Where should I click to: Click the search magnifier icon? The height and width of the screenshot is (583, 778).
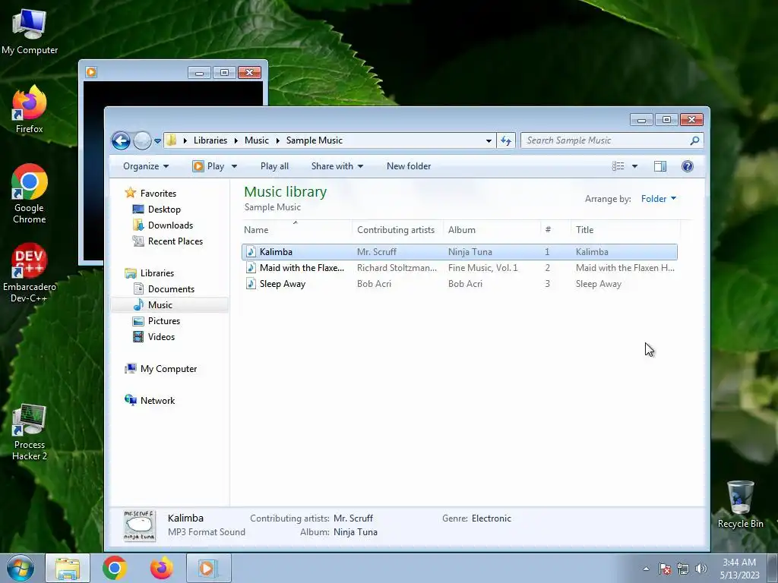(694, 140)
